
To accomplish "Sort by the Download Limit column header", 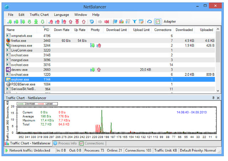I will 116,30.
